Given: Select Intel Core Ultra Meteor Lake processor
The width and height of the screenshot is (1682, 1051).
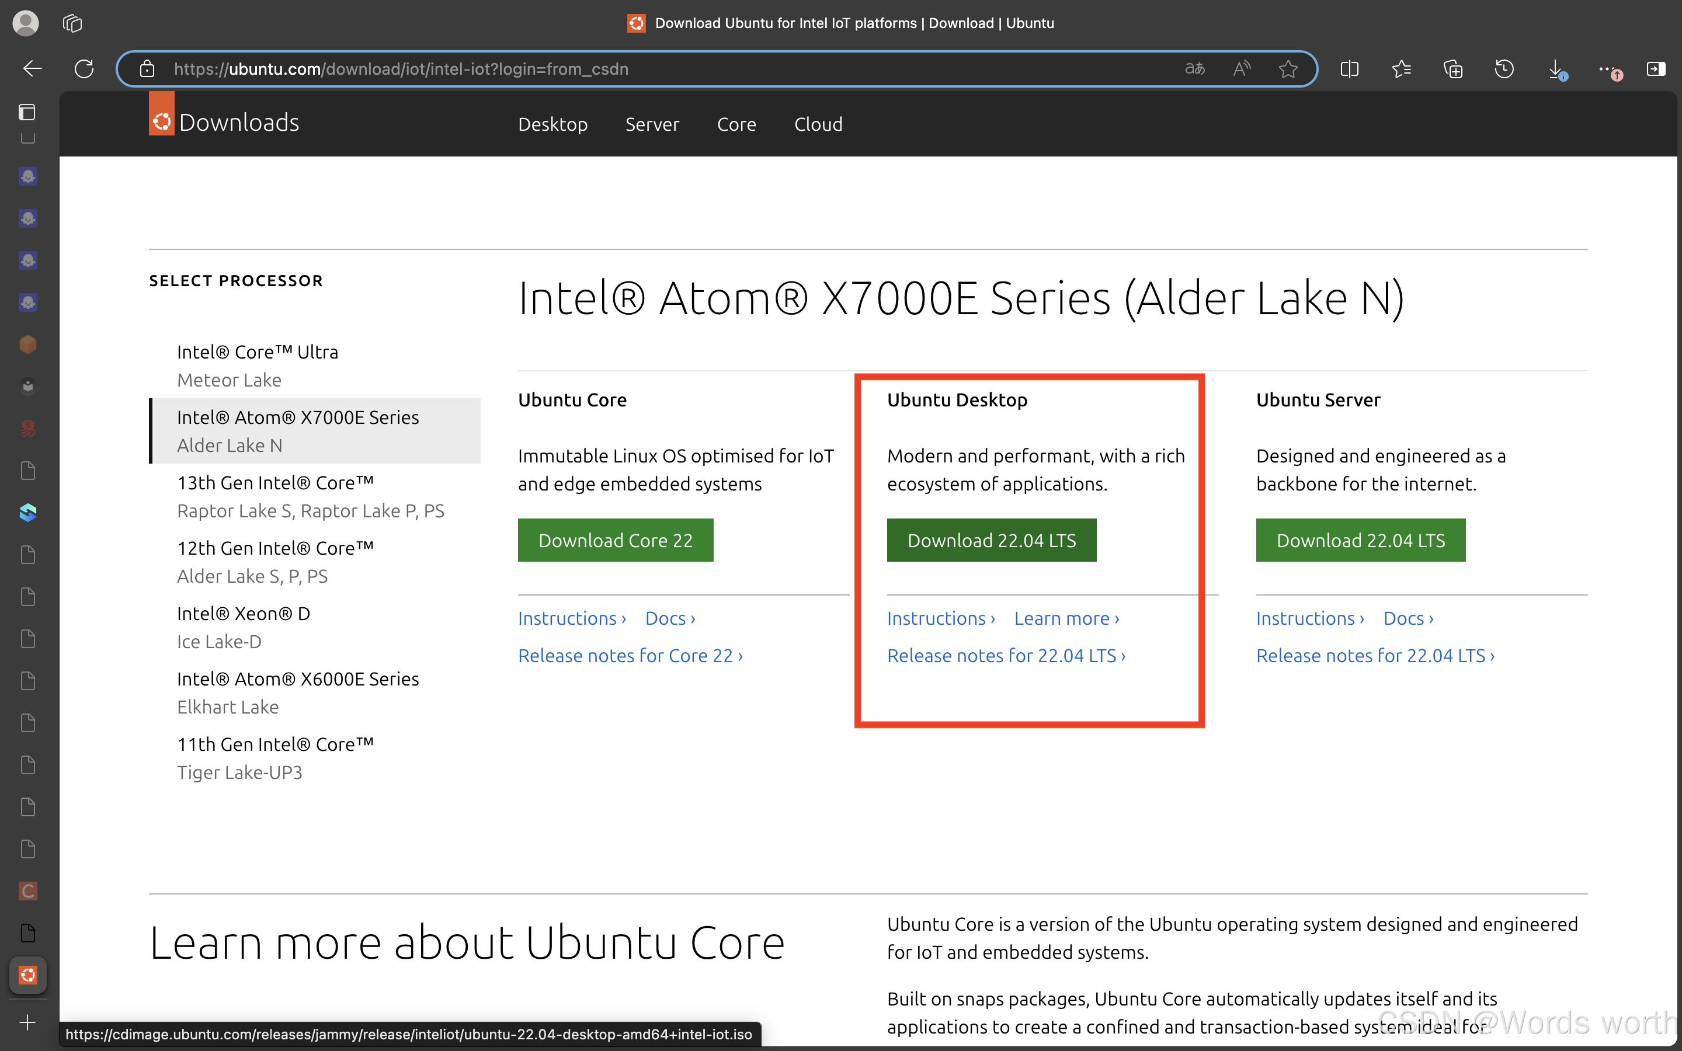Looking at the screenshot, I should (315, 366).
